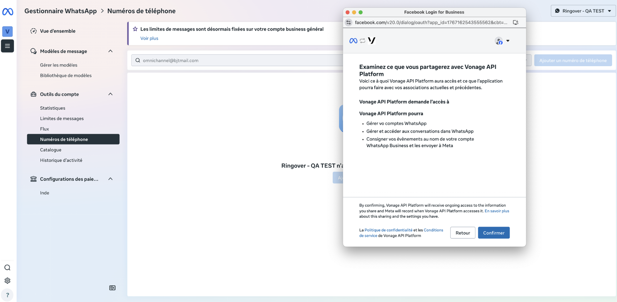The image size is (617, 302).
Task: Open settings gear icon in left rail
Action: pyautogui.click(x=7, y=281)
